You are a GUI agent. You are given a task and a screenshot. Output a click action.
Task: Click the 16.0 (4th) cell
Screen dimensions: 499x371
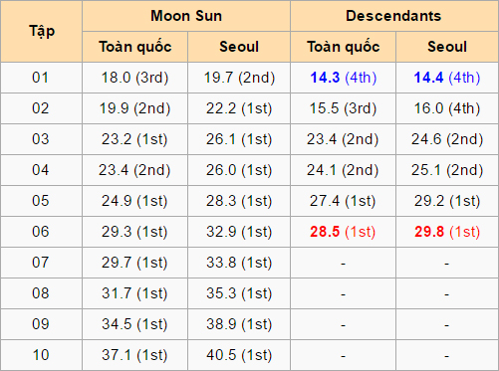[447, 108]
